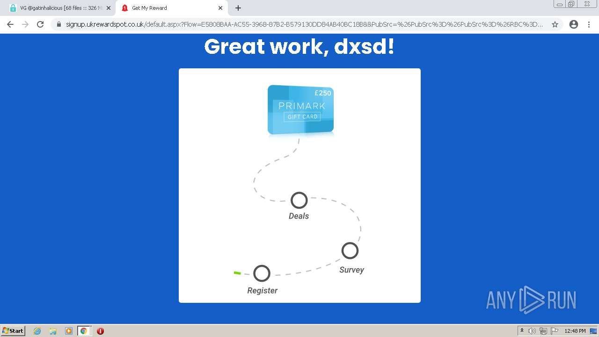Image resolution: width=599 pixels, height=337 pixels.
Task: Click the Deals label
Action: point(299,216)
